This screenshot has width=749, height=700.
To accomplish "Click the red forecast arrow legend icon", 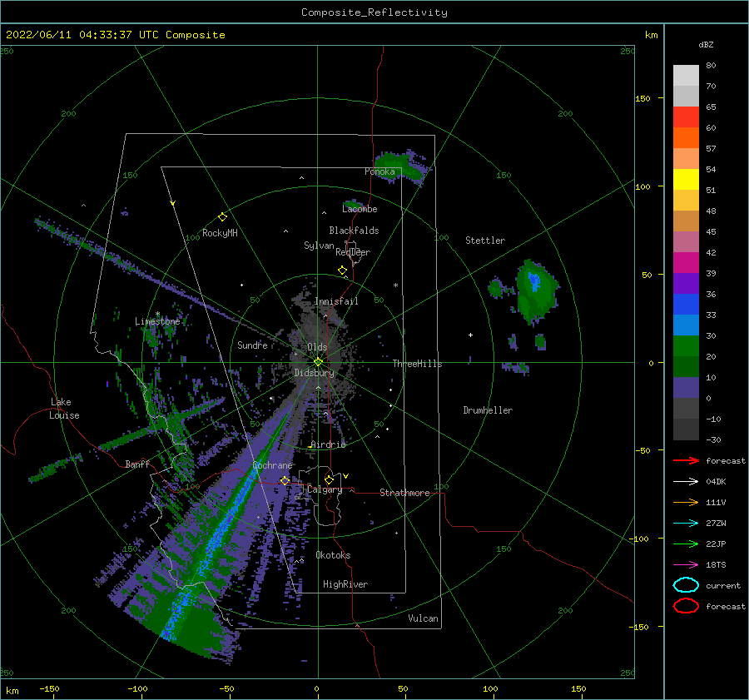I will (x=686, y=460).
